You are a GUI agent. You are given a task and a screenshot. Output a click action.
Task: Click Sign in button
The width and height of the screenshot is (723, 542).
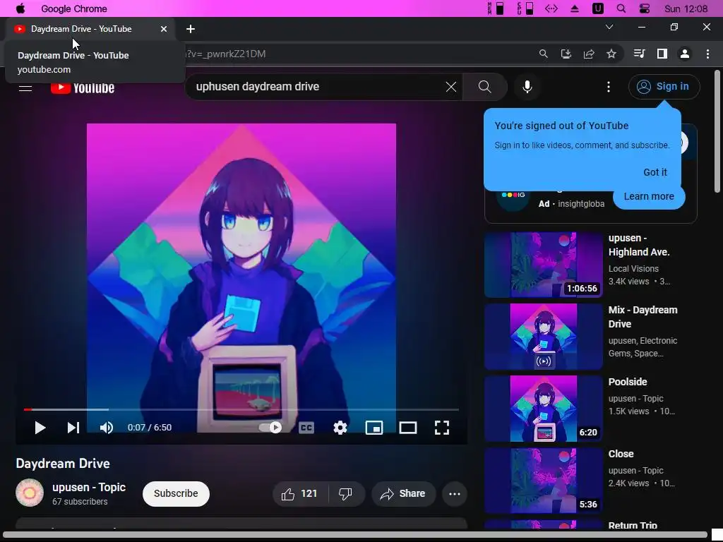664,87
